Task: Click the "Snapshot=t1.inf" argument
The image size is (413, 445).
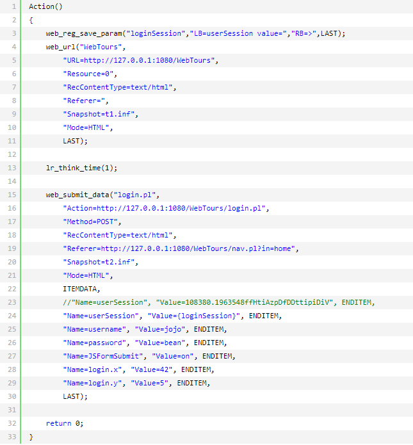Action: (99, 114)
